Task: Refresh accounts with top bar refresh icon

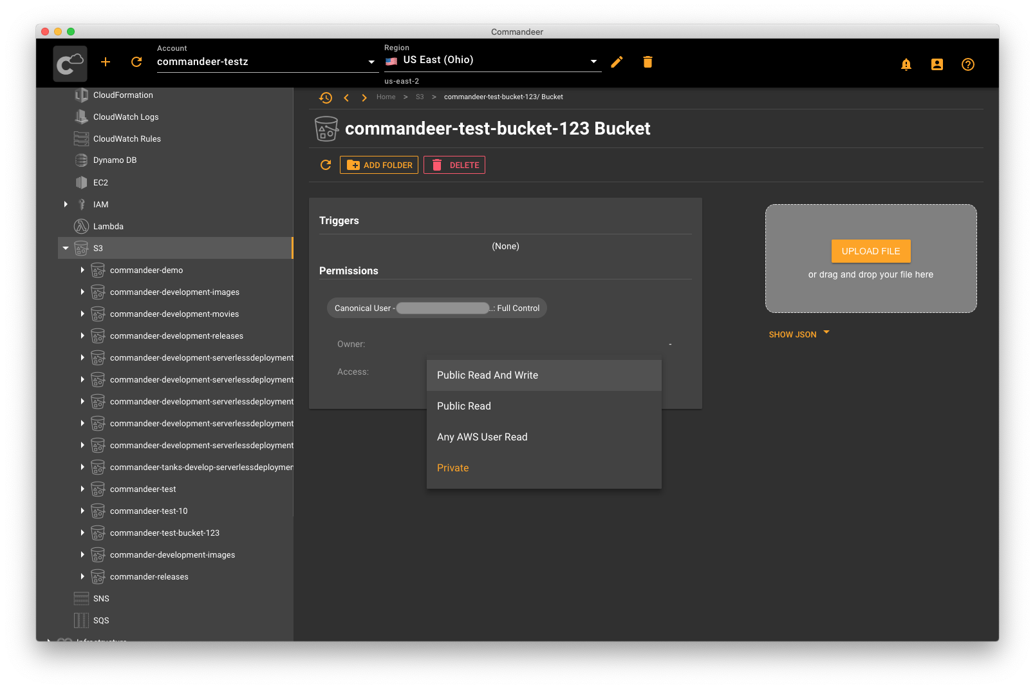Action: point(136,62)
